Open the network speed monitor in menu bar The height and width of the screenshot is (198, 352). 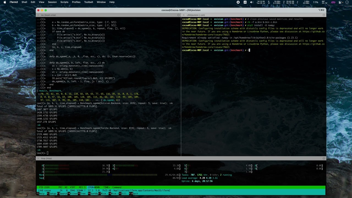(306, 2)
